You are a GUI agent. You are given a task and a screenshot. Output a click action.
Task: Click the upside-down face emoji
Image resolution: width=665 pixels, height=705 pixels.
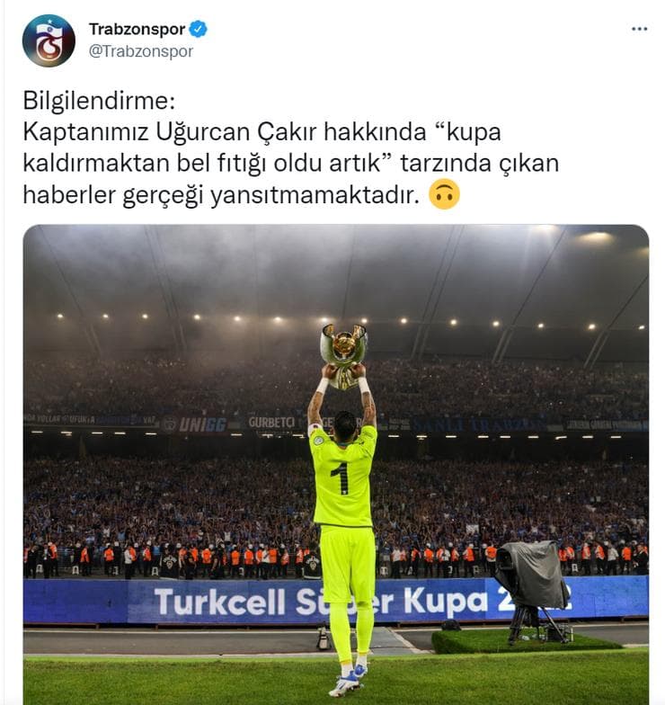(444, 194)
